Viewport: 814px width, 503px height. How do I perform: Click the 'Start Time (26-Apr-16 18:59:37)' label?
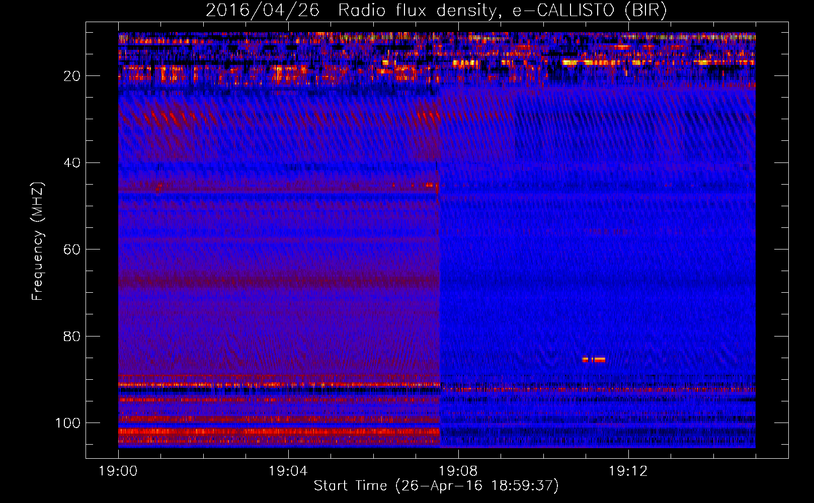point(436,486)
